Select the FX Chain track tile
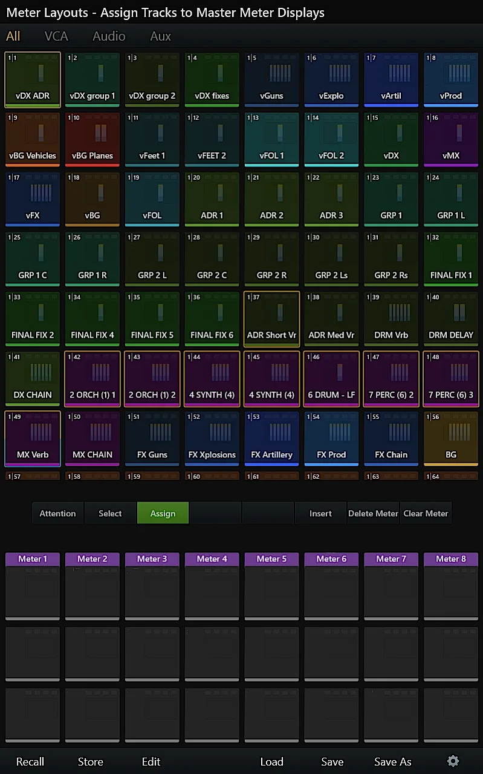The width and height of the screenshot is (483, 774). [391, 439]
